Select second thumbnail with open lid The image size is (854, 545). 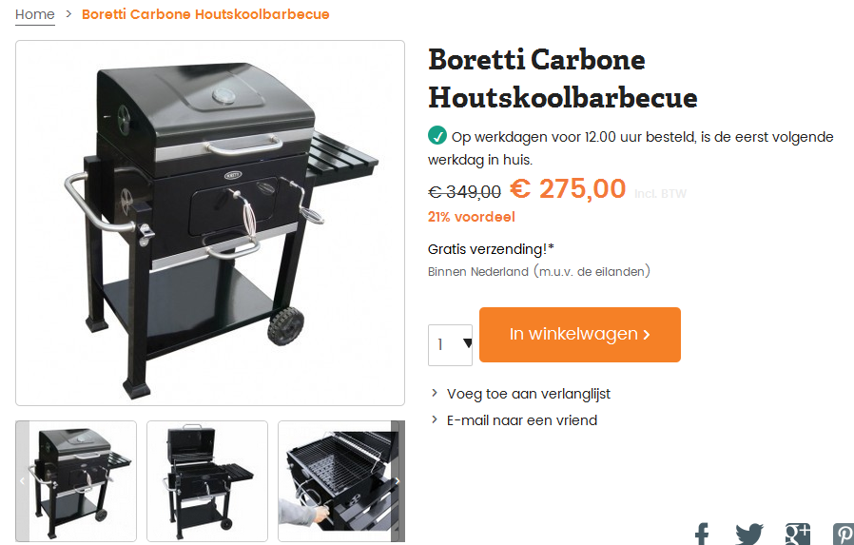tap(207, 481)
